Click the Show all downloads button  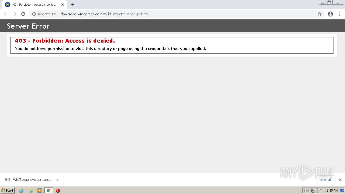326,180
